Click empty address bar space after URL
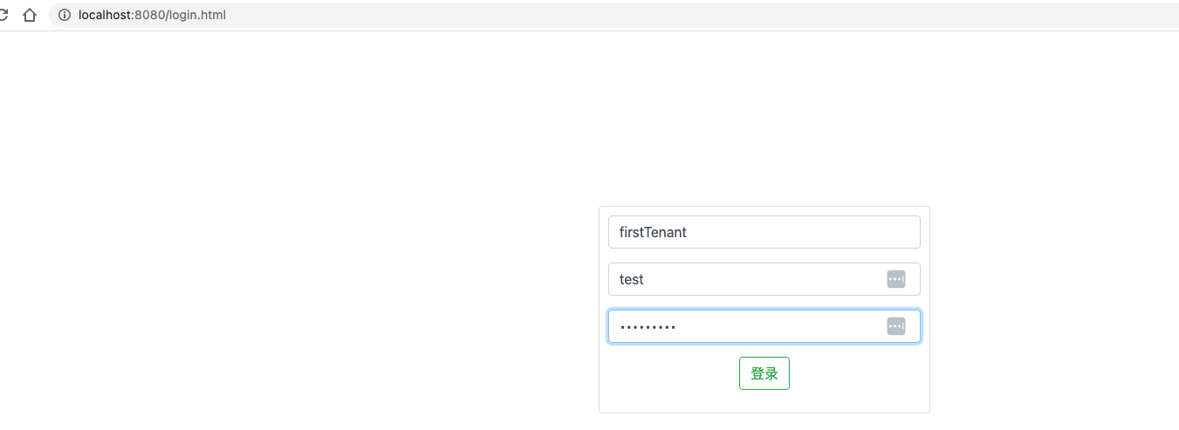The width and height of the screenshot is (1179, 430). [x=698, y=15]
